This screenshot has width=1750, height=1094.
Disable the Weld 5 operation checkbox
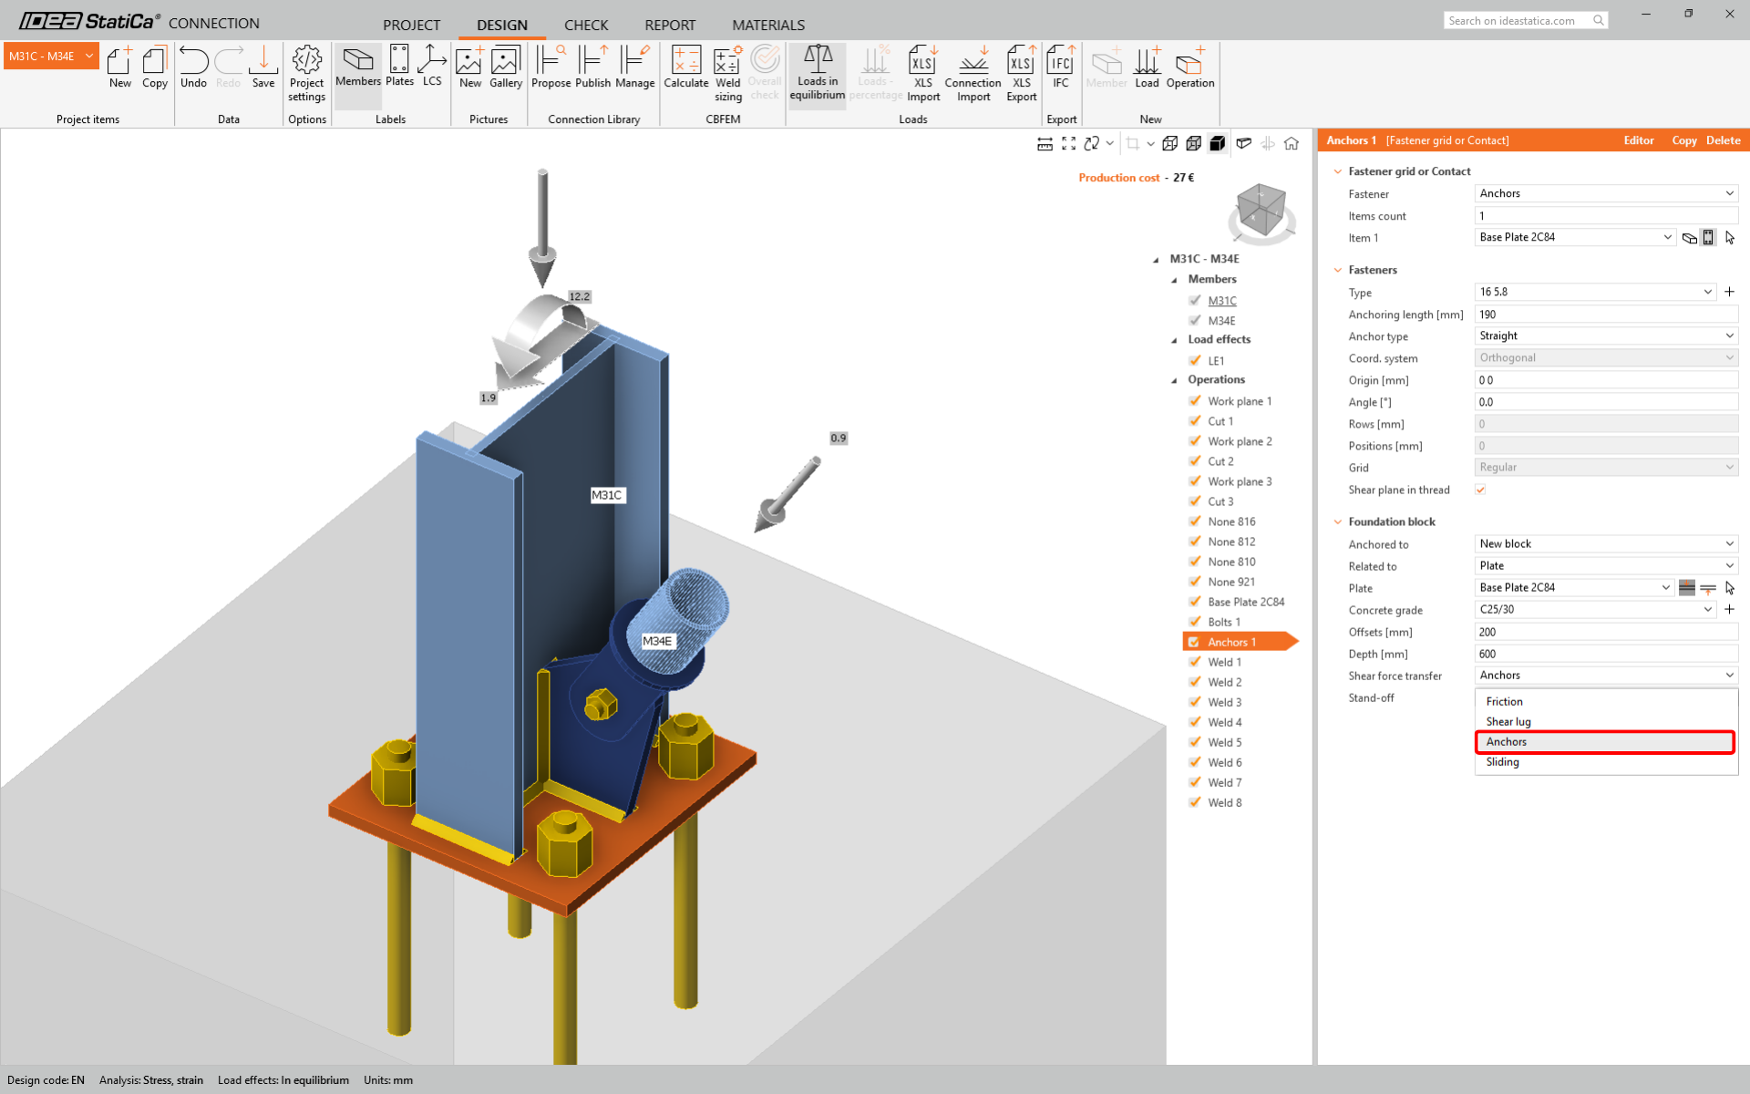(x=1194, y=742)
